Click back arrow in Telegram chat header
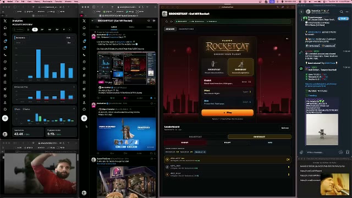The image size is (352, 198). tap(301, 12)
